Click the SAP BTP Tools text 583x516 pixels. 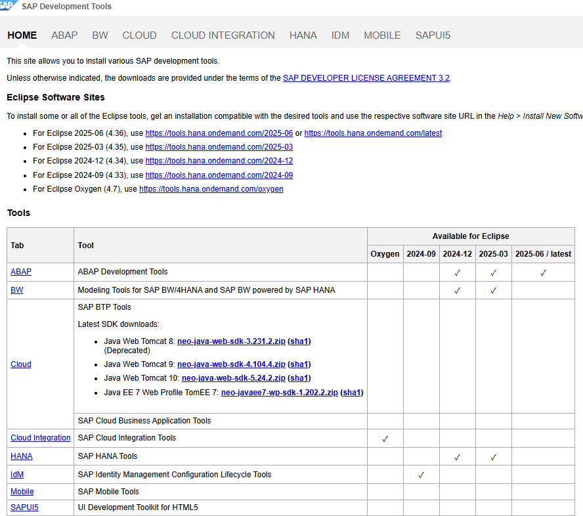click(x=104, y=307)
